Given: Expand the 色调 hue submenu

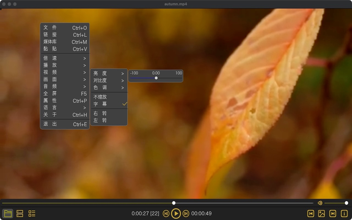Looking at the screenshot, I should (x=109, y=87).
